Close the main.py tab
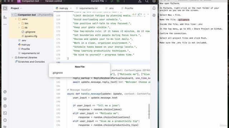The height and width of the screenshot is (128, 229). click(71, 8)
